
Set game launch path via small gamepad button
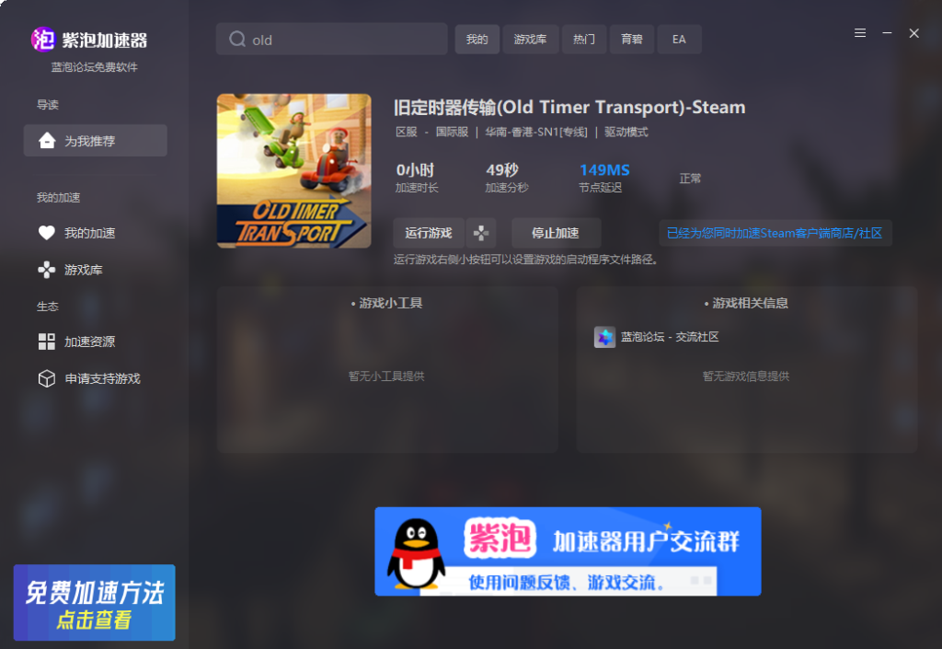point(480,233)
